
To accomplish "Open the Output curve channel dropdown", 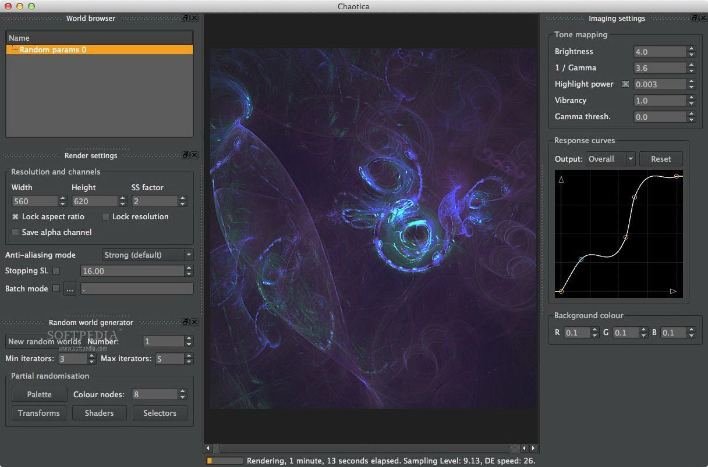I will pyautogui.click(x=610, y=159).
